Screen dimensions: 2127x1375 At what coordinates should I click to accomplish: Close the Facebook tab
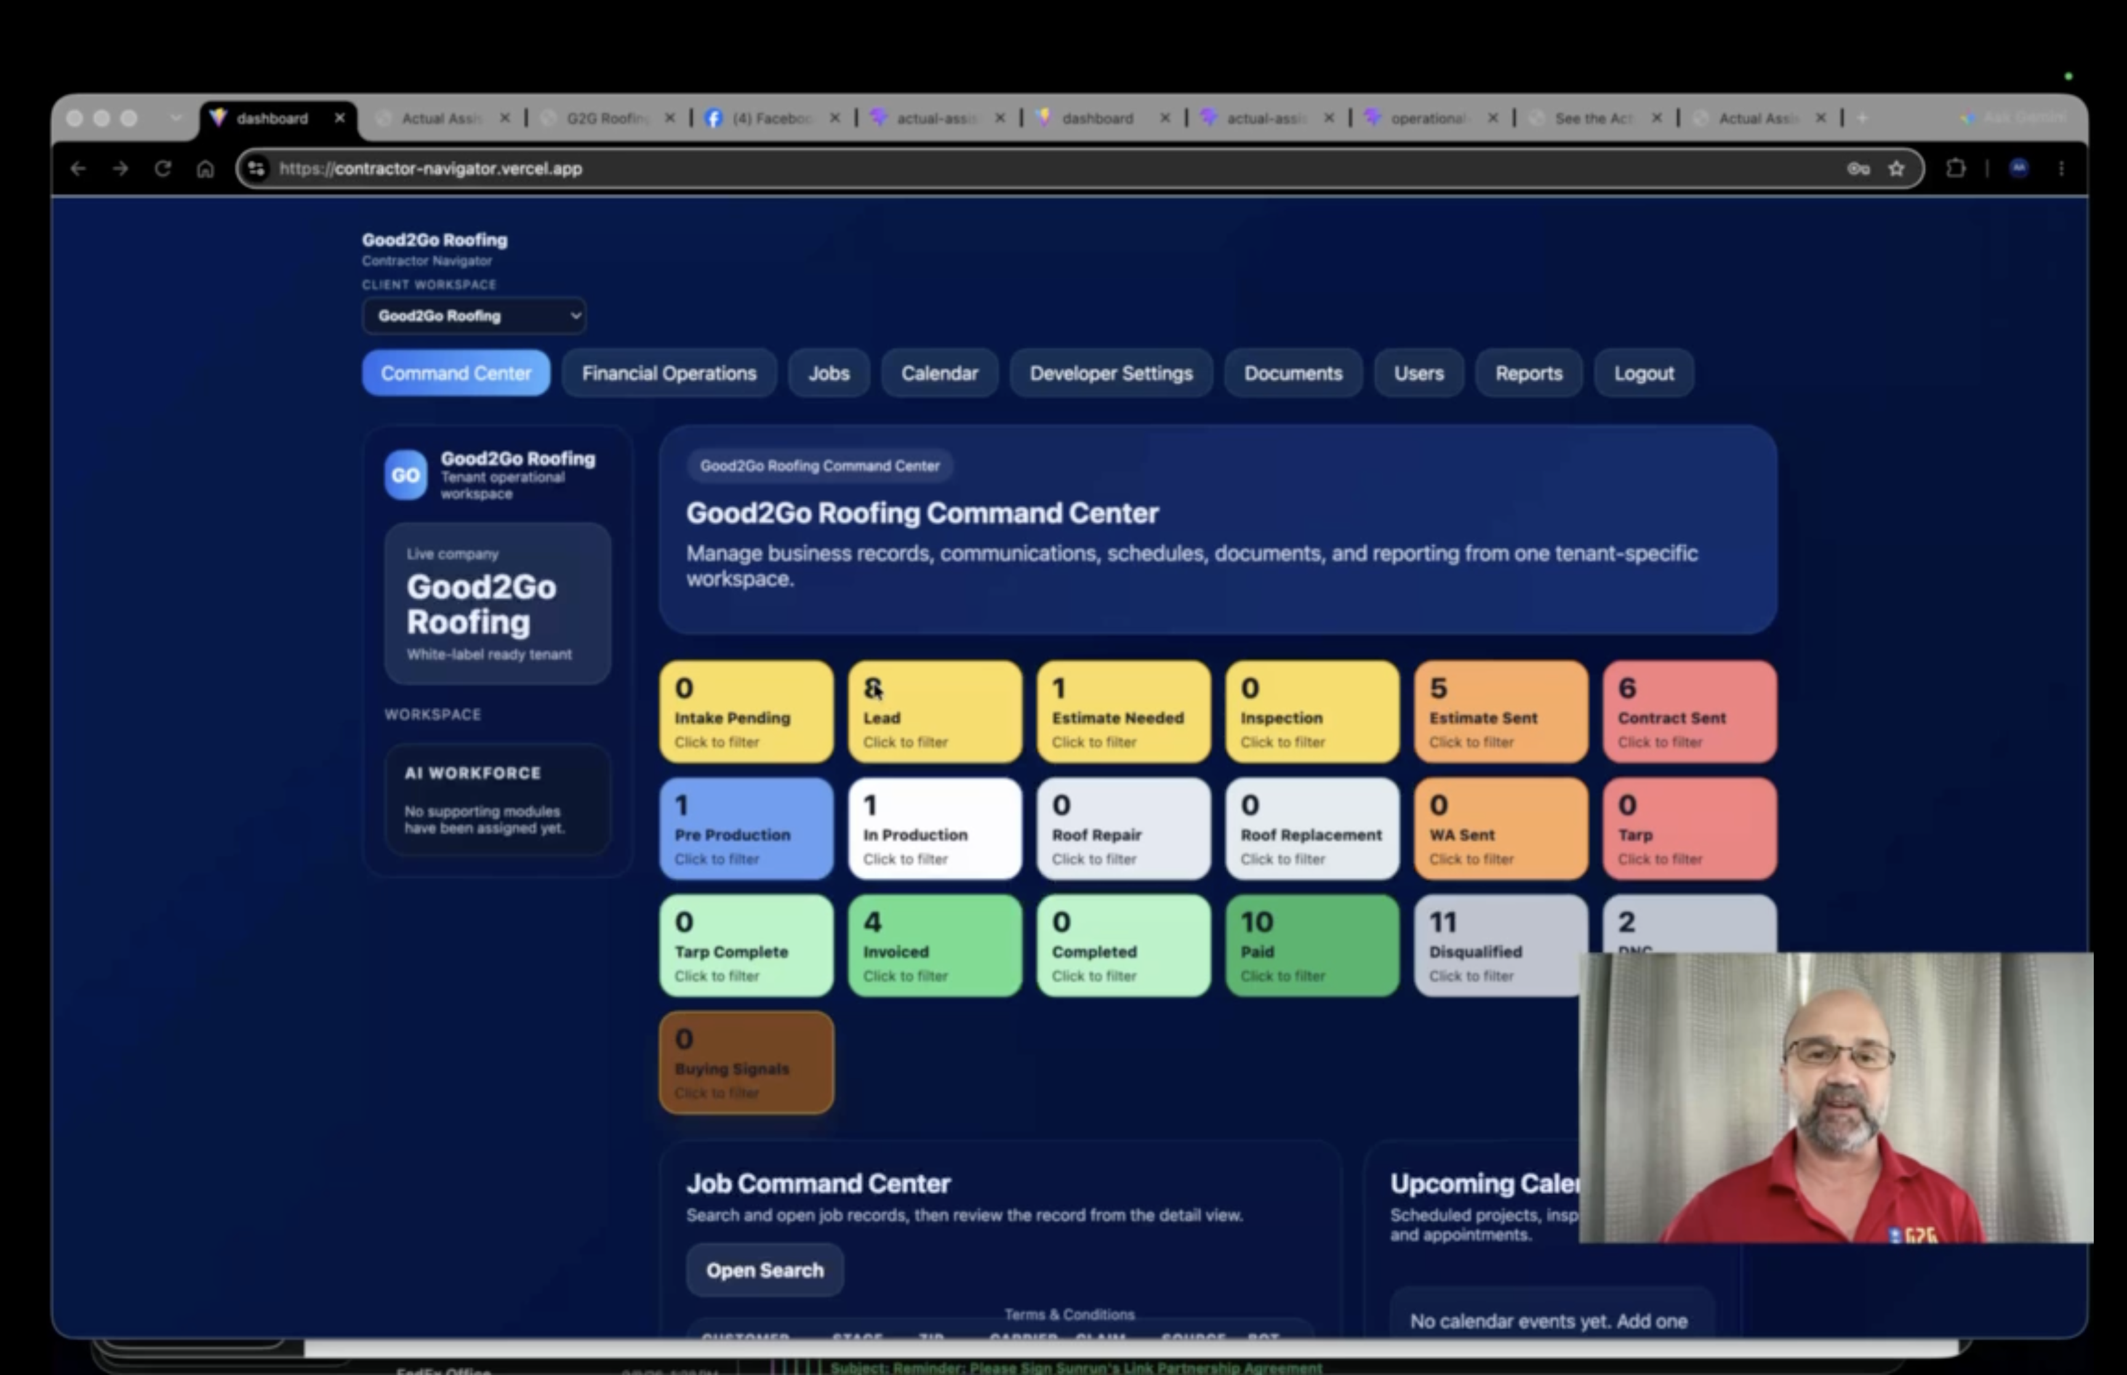point(835,117)
